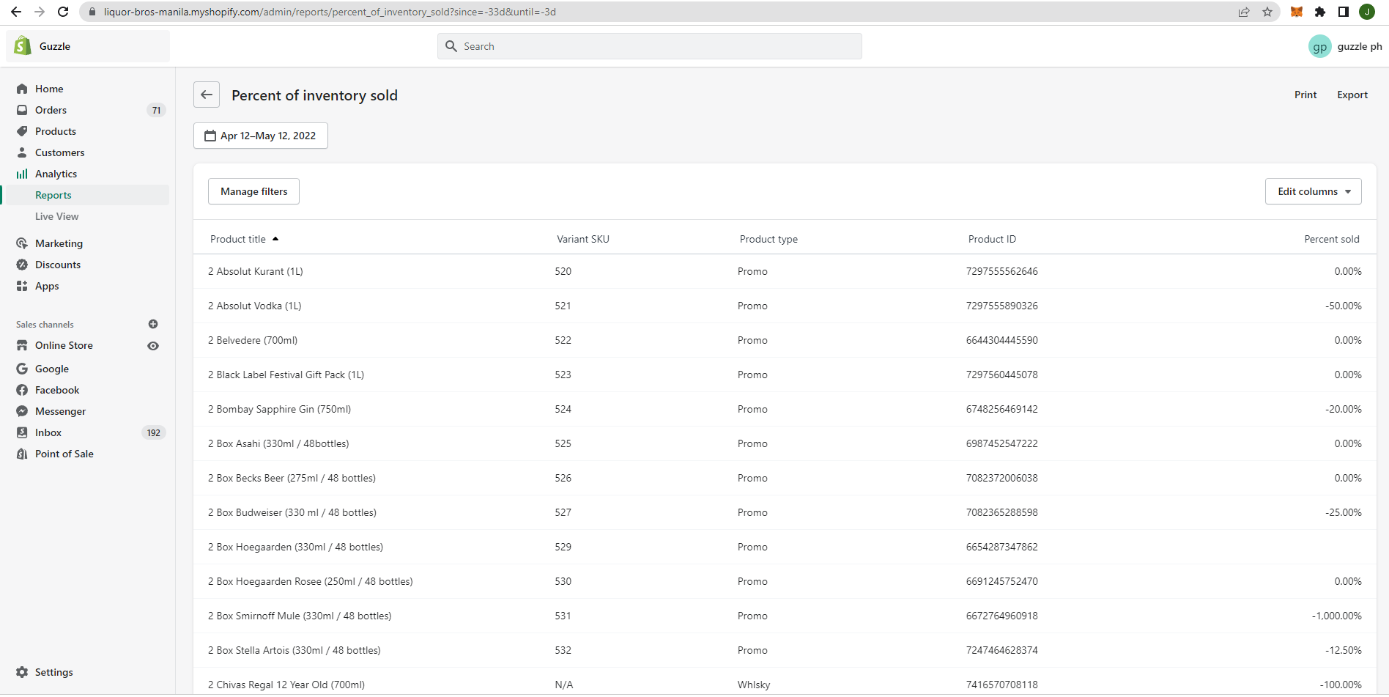This screenshot has width=1389, height=697.
Task: Open the Apr 12–May 12, 2022 date picker
Action: (x=261, y=136)
